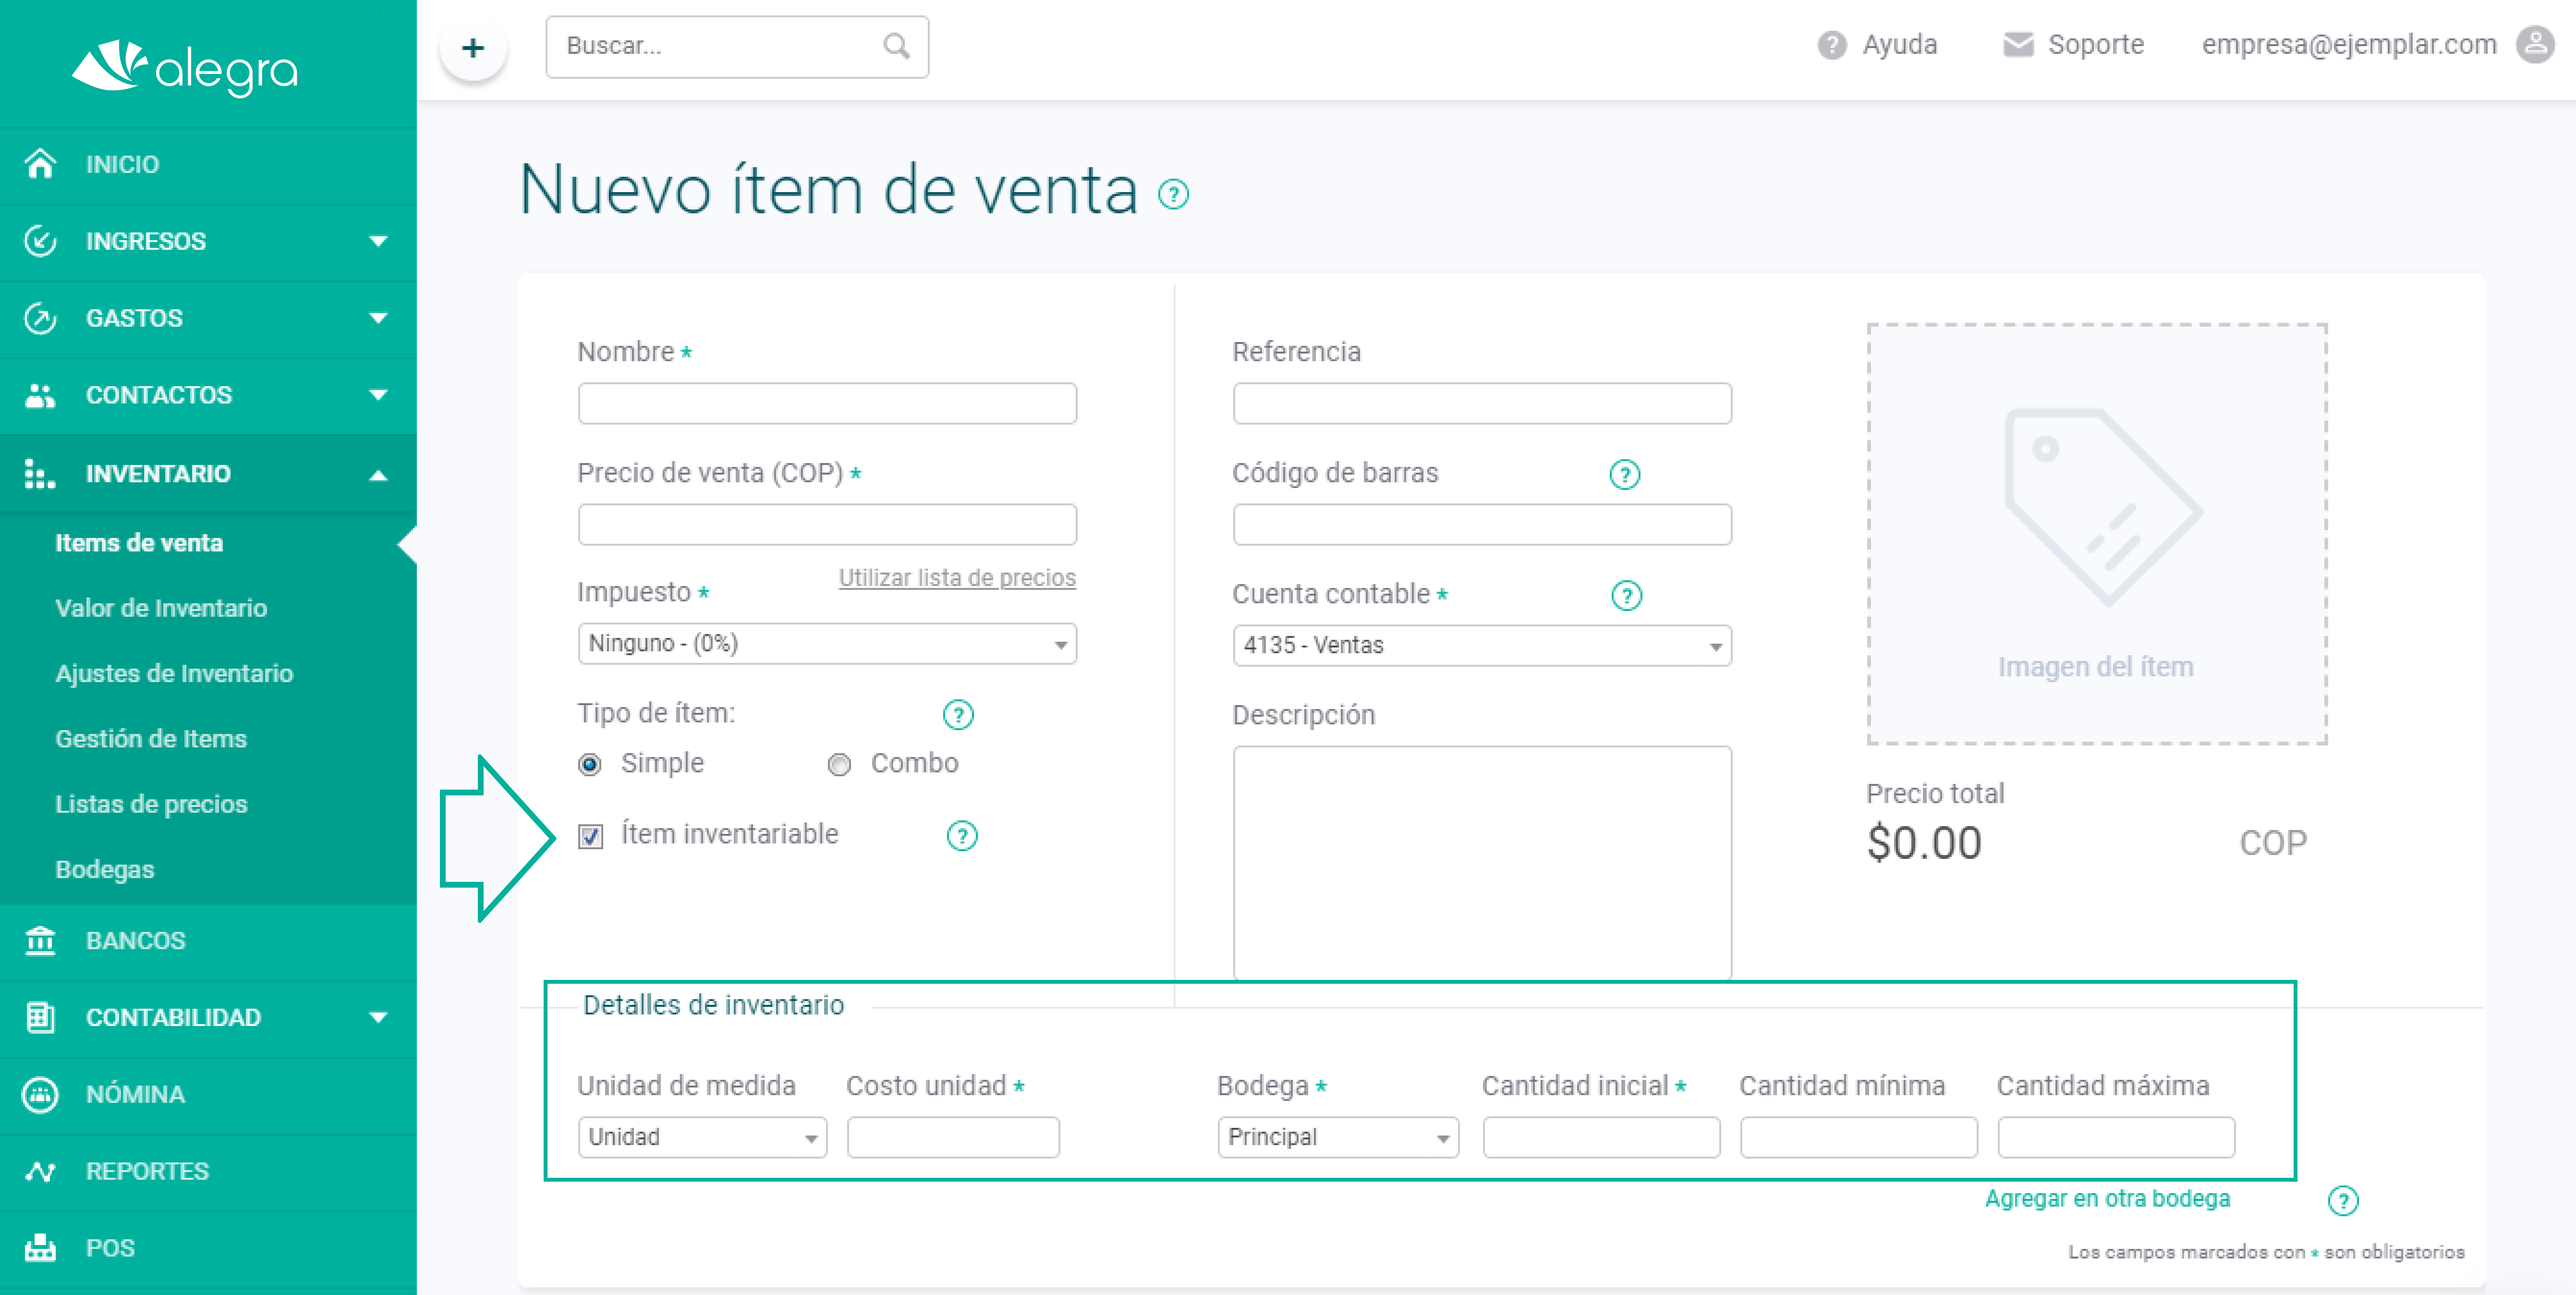
Task: Click the Inicio home icon
Action: pos(40,164)
